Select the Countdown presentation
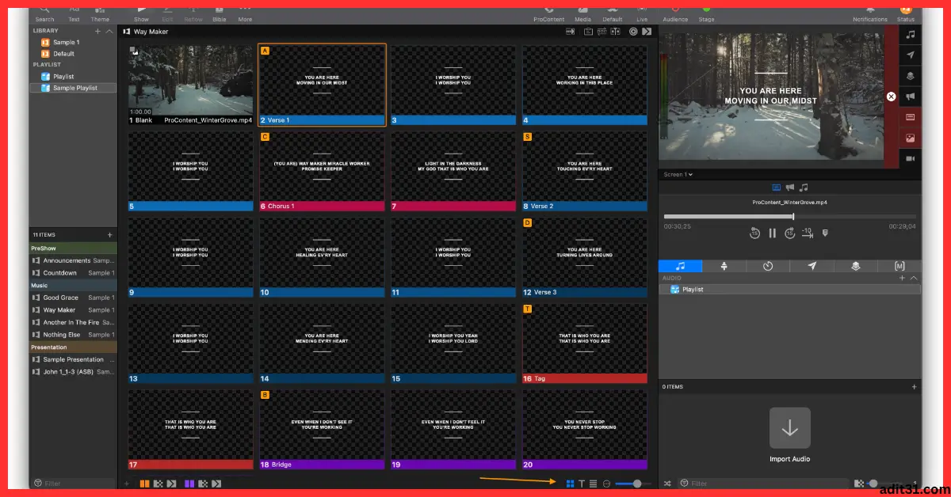 pos(73,273)
